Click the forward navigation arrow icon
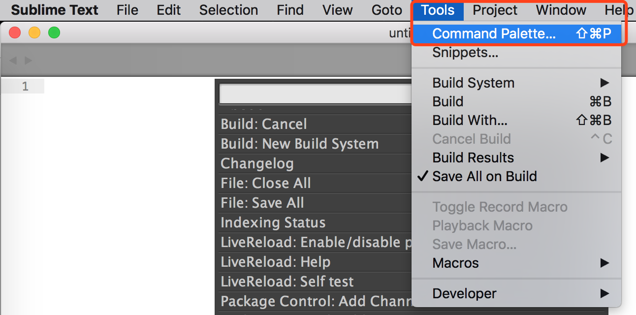The width and height of the screenshot is (636, 315). (x=29, y=61)
